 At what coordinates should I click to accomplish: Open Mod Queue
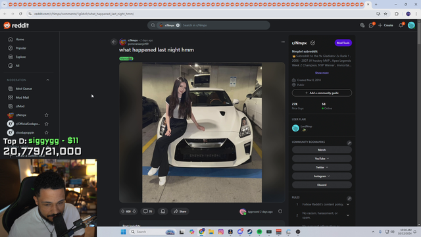(24, 89)
